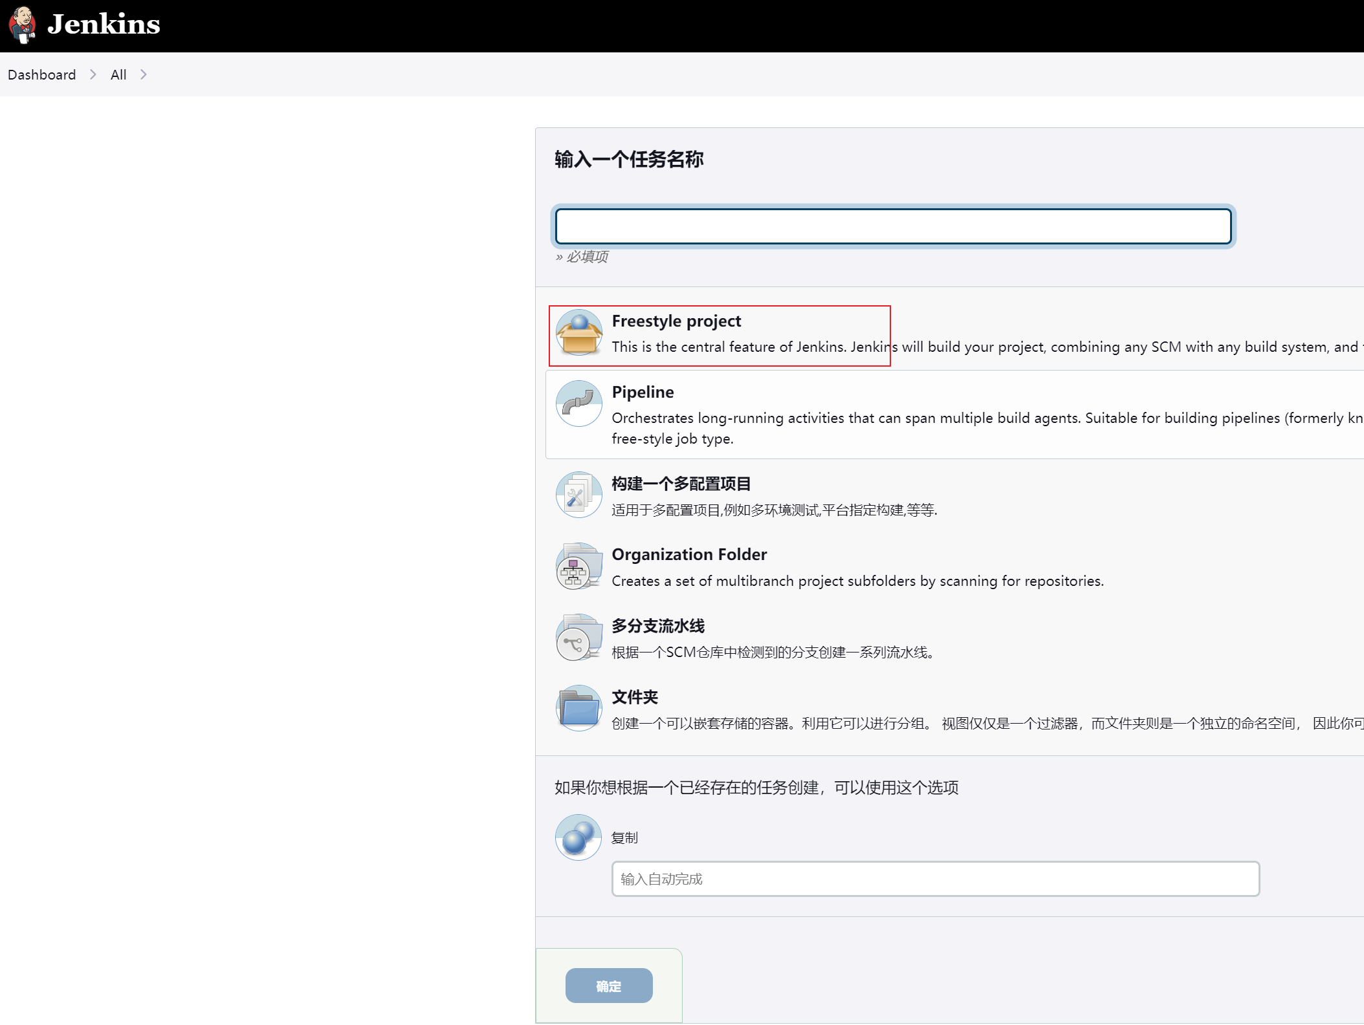This screenshot has height=1025, width=1364.
Task: Open the Dashboard breadcrumb link
Action: [x=41, y=74]
